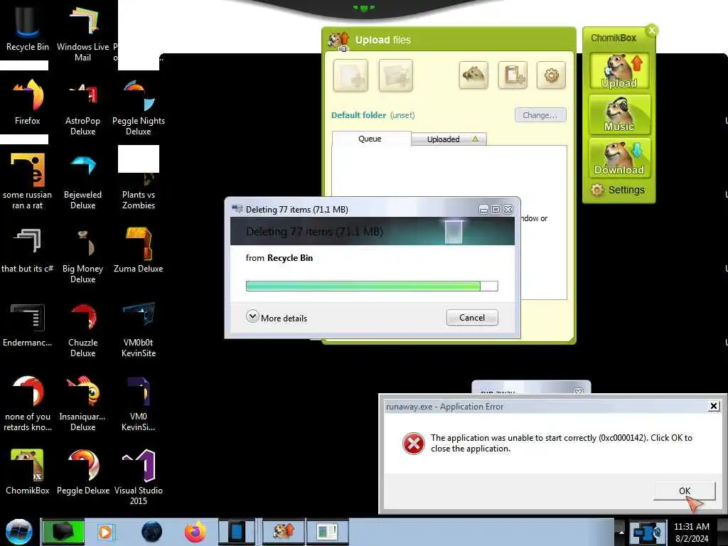Expand More details in the deleting dialog
The image size is (728, 546).
(x=277, y=318)
